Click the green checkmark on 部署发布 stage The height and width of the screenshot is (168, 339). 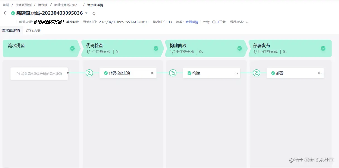coord(323,48)
